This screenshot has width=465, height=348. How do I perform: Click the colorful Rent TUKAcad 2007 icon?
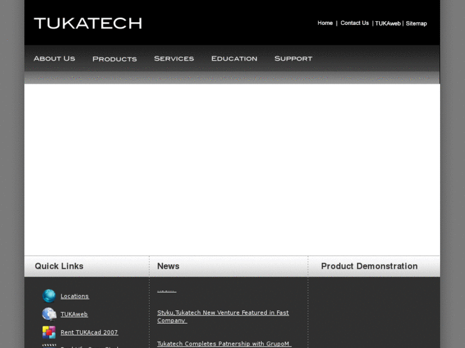(x=49, y=332)
